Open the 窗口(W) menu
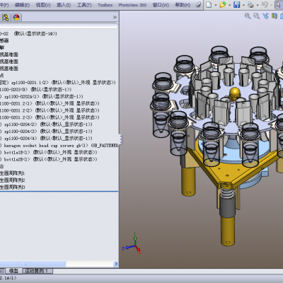 tap(161, 5)
